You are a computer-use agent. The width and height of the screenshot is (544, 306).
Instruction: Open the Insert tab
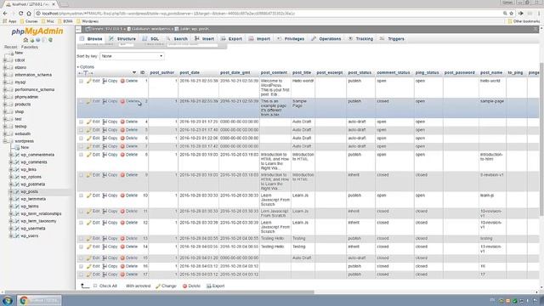click(204, 39)
